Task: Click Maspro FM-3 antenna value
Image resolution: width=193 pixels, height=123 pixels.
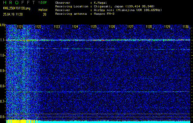Action: [104, 14]
